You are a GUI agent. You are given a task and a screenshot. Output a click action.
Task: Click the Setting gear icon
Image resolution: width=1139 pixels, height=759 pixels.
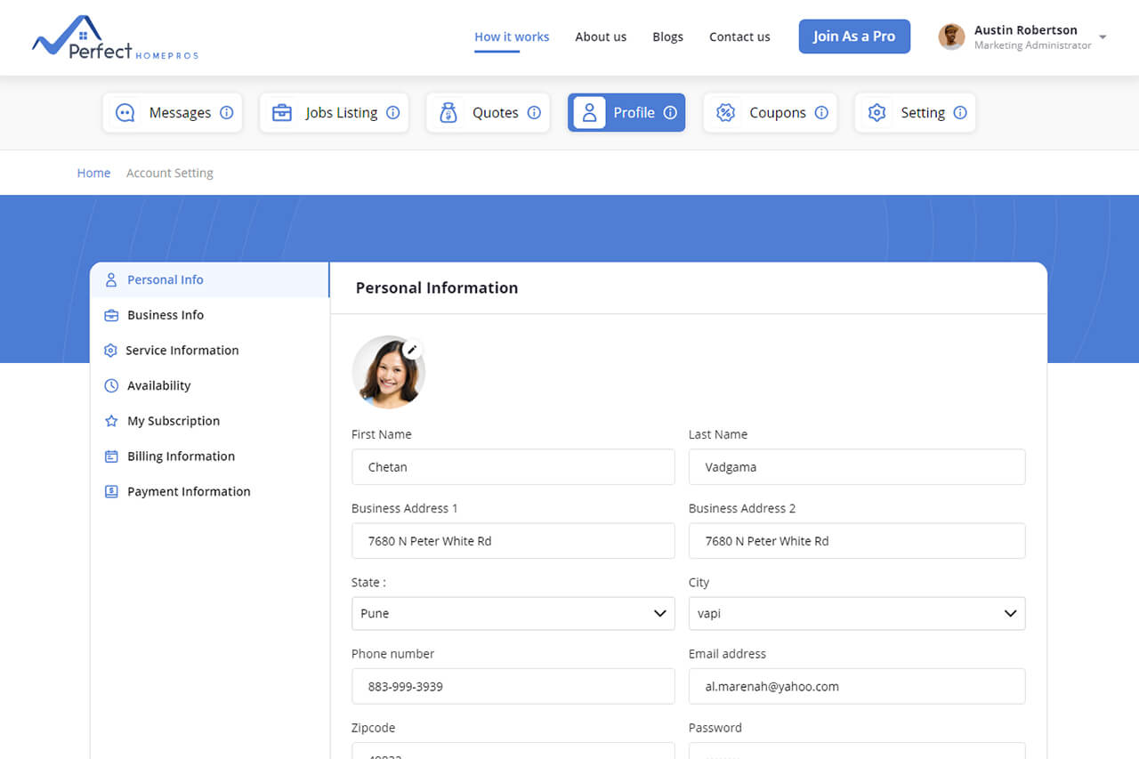coord(877,113)
